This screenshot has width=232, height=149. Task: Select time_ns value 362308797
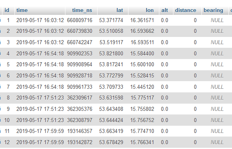click(x=79, y=120)
